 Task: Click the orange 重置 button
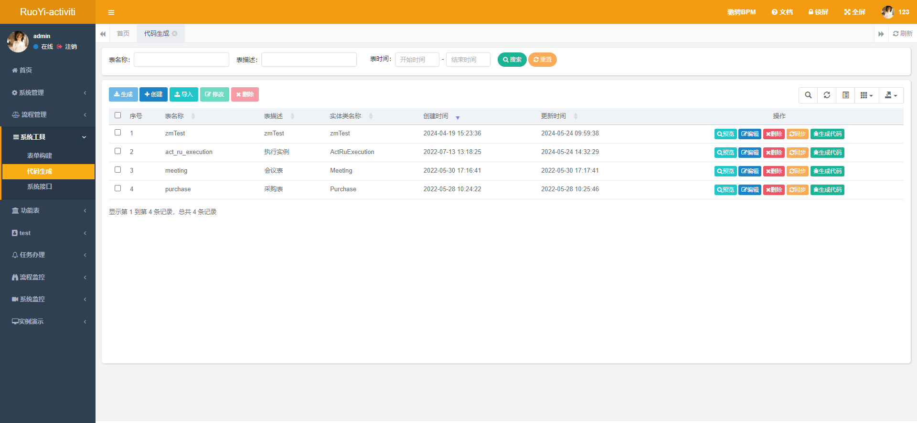[543, 60]
